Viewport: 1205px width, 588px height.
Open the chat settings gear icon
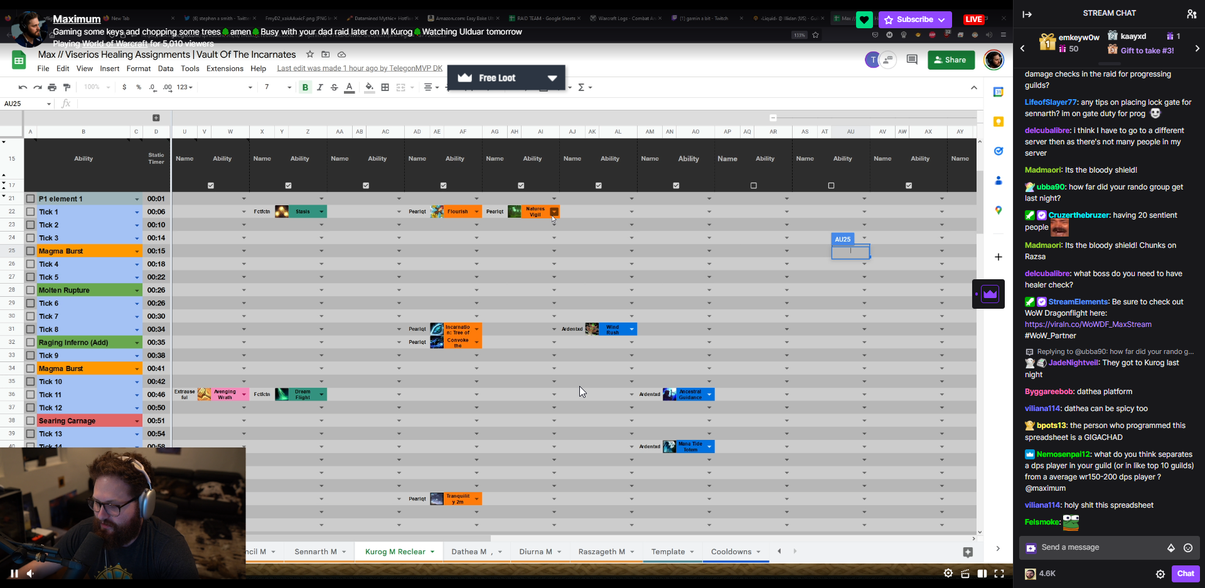pyautogui.click(x=1160, y=574)
